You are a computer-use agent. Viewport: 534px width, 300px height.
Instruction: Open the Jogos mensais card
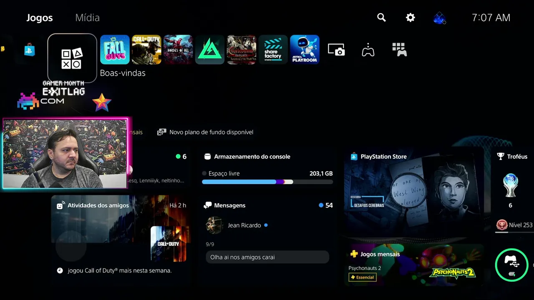coord(414,265)
